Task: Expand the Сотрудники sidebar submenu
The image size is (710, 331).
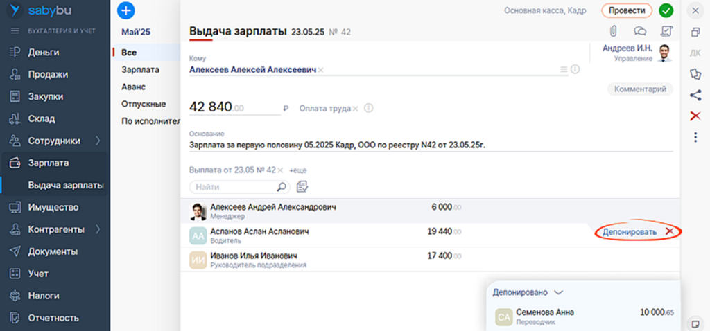Action: [98, 141]
